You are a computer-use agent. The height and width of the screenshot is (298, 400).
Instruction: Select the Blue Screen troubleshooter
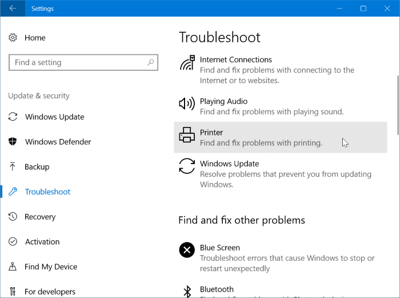pyautogui.click(x=281, y=258)
